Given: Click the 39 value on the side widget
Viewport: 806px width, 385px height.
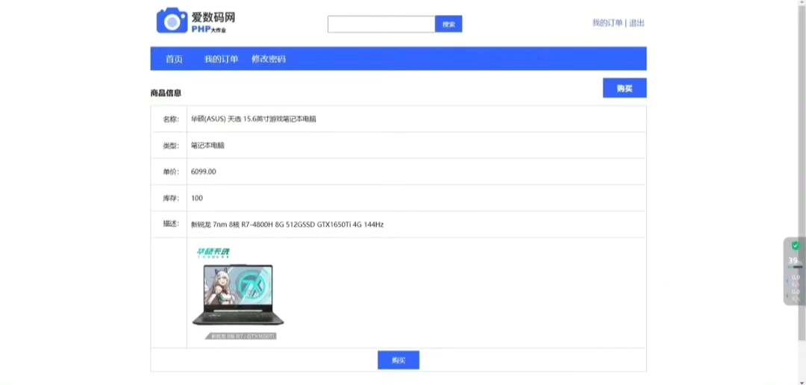Looking at the screenshot, I should (793, 260).
